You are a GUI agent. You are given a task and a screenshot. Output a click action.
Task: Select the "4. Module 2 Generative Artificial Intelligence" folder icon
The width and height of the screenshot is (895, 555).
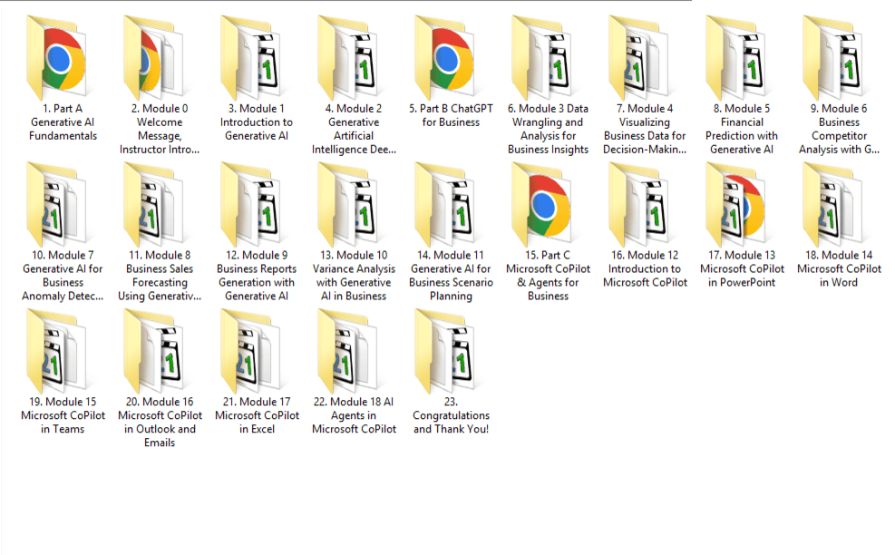[348, 58]
